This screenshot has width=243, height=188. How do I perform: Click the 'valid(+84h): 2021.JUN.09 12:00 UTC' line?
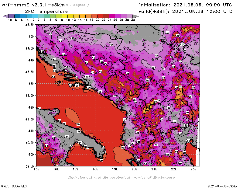(186, 12)
